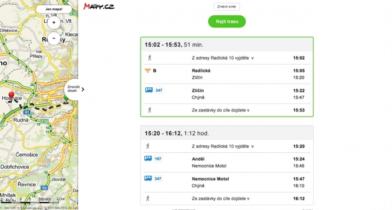Toggle Jen mapa! map-only view
This screenshot has height=210, width=392.
click(x=54, y=9)
